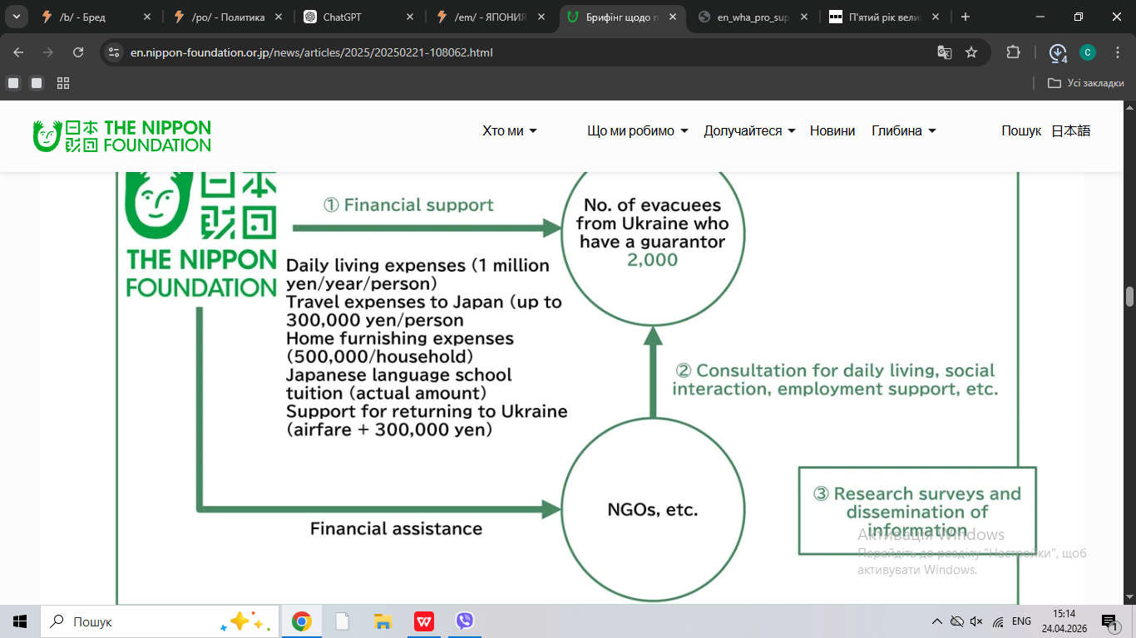Open the tab search dropdown arrow

click(x=17, y=17)
